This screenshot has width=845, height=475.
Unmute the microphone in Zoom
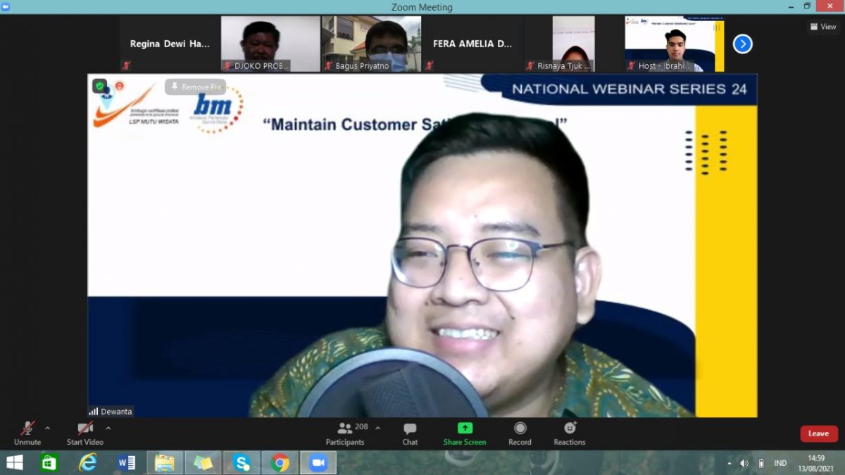(x=27, y=433)
